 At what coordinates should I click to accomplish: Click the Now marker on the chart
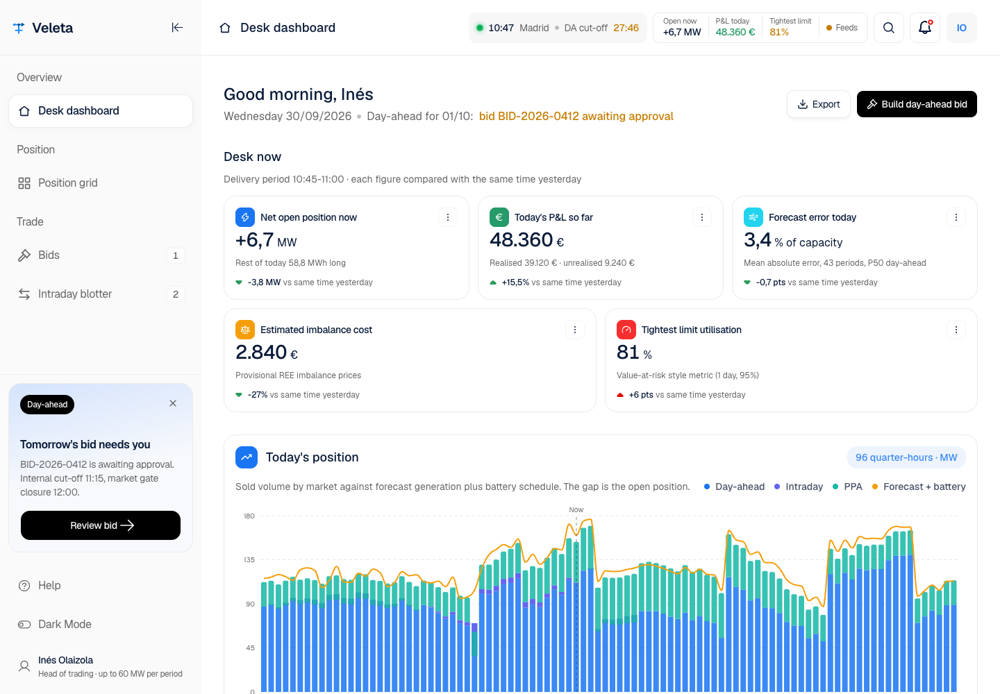(x=576, y=509)
